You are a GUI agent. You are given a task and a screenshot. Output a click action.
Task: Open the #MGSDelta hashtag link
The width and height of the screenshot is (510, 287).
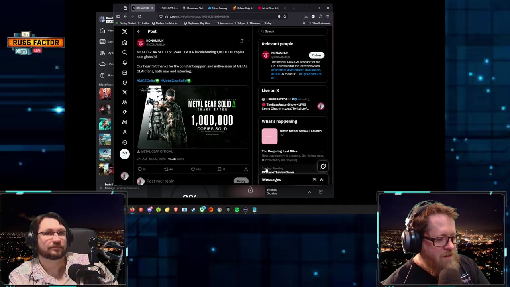tap(148, 81)
